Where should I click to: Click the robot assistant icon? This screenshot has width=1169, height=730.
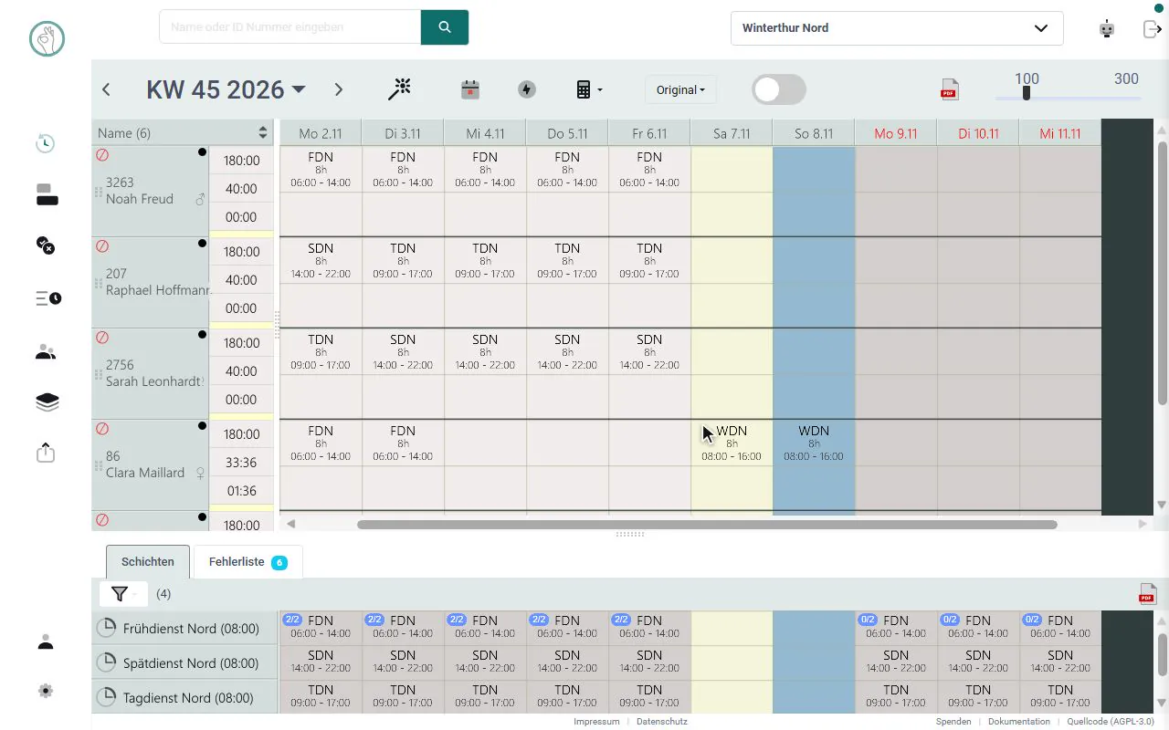[x=1107, y=28]
